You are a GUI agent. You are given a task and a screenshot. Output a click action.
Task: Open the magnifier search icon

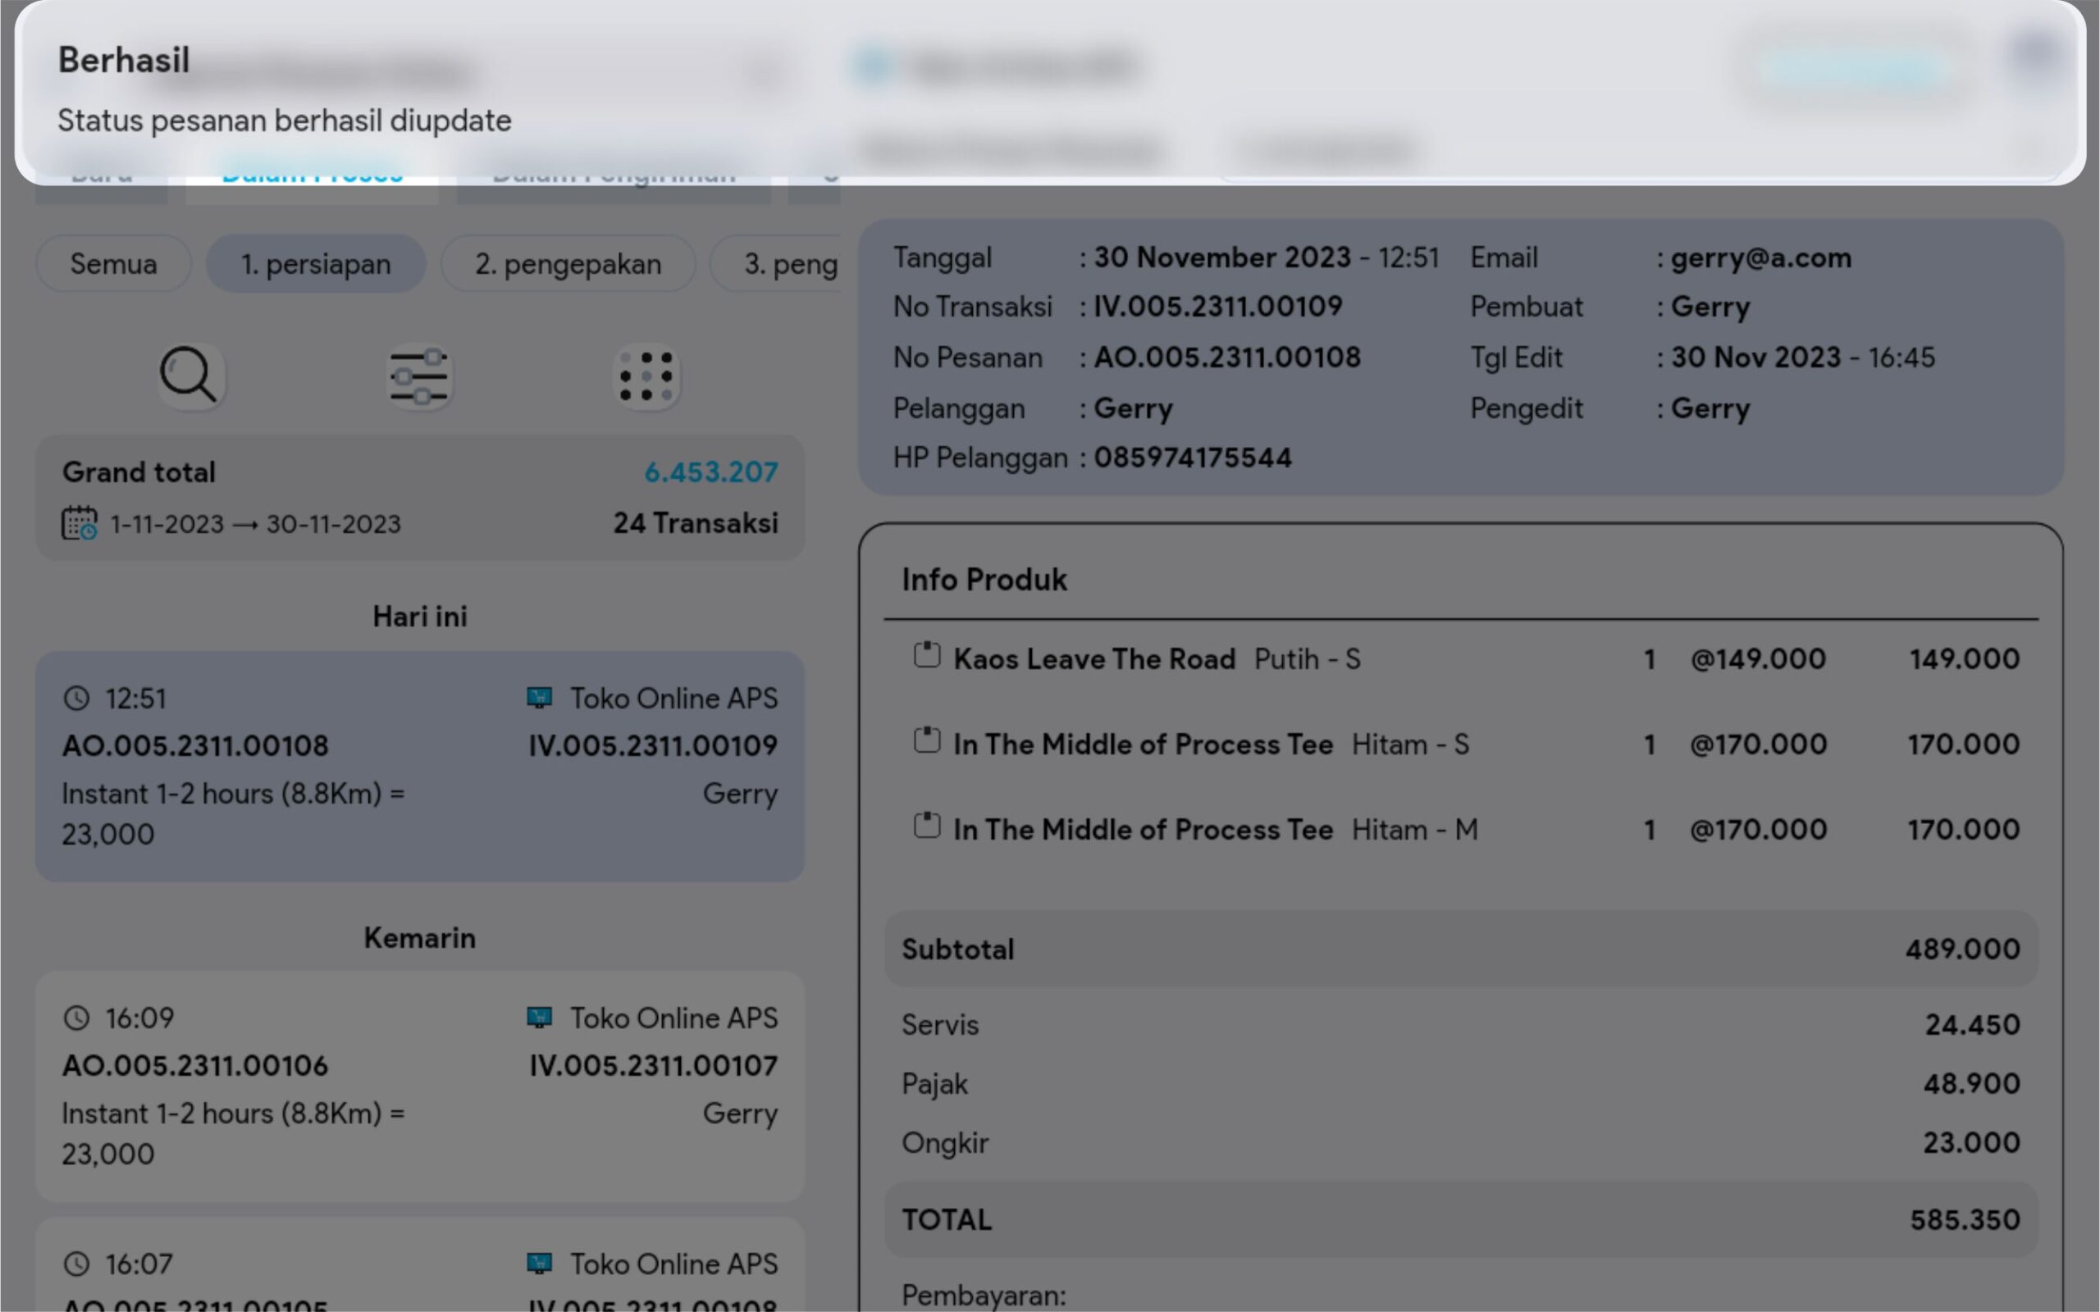pos(190,376)
